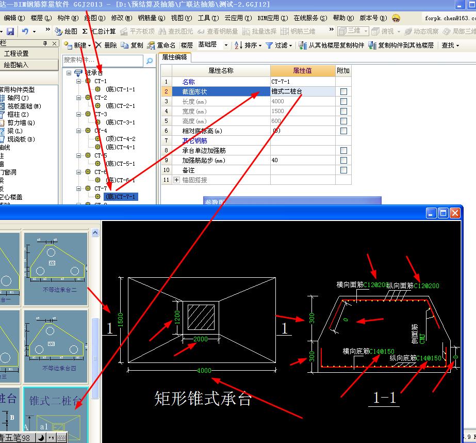Viewport: 476px width, 443px height.
Task: Open the 基础层 floor dropdown
Action: pos(226,45)
